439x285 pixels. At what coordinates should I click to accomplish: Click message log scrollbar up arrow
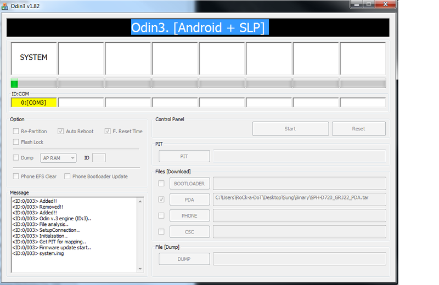pos(140,201)
